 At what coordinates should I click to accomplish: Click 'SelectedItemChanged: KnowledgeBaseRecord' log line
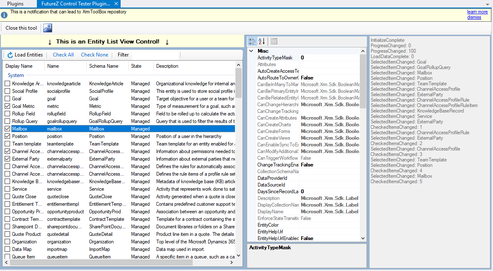[417, 111]
